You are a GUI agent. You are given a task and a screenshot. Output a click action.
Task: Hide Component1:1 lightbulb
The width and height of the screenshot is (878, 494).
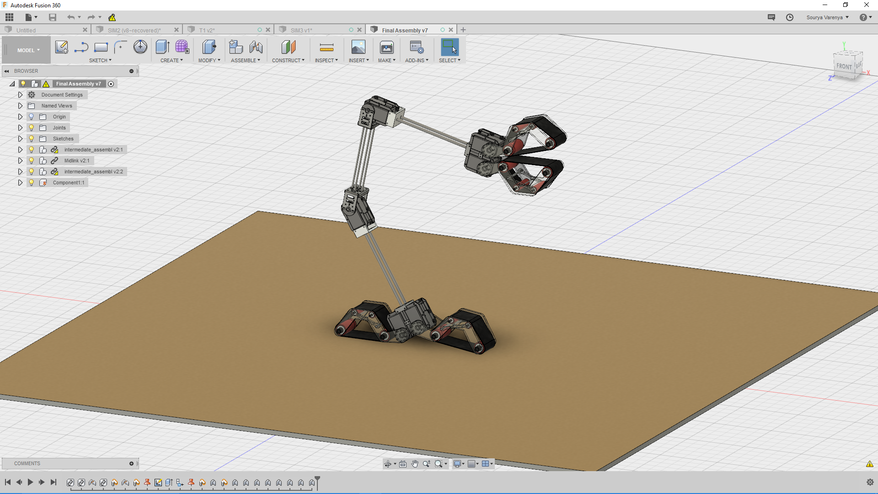[31, 183]
